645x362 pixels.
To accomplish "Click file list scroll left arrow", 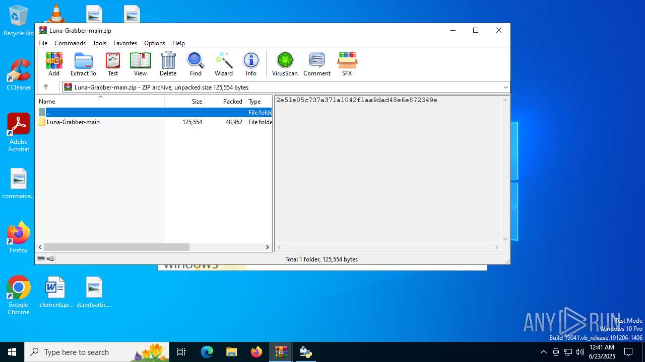I will point(40,247).
